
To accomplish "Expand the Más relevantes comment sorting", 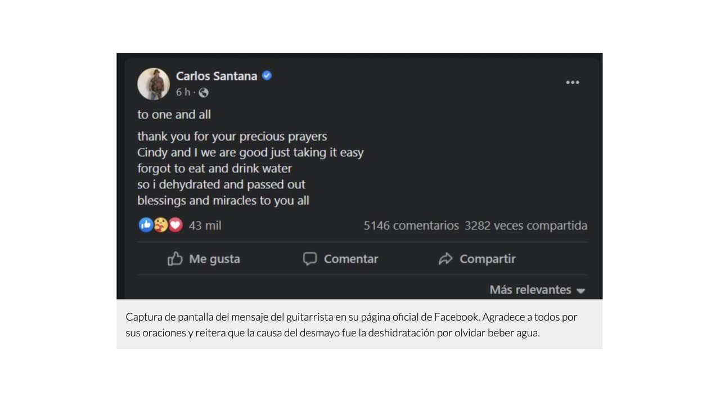I will [x=530, y=290].
